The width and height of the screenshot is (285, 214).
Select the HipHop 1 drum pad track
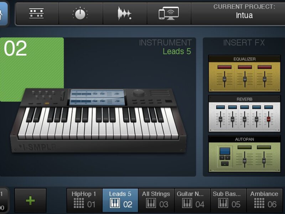coord(84,200)
